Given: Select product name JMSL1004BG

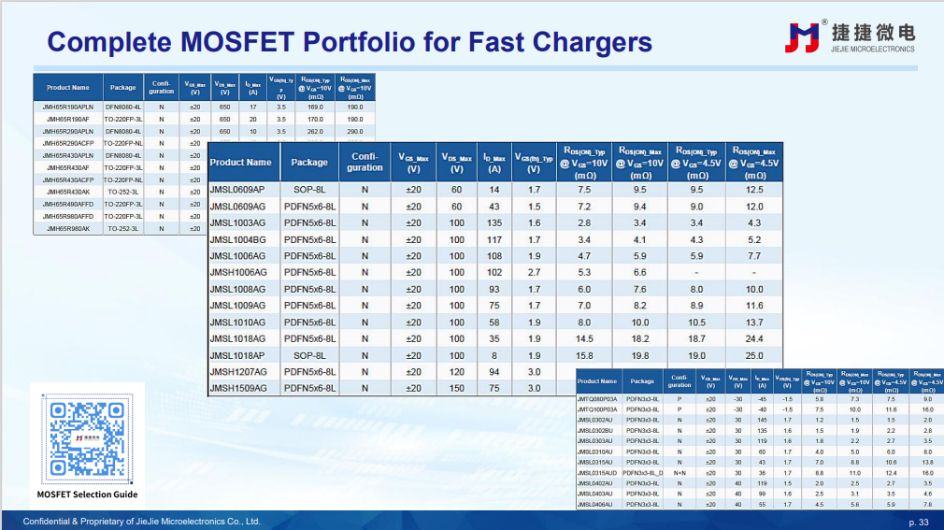Looking at the screenshot, I should tap(237, 239).
